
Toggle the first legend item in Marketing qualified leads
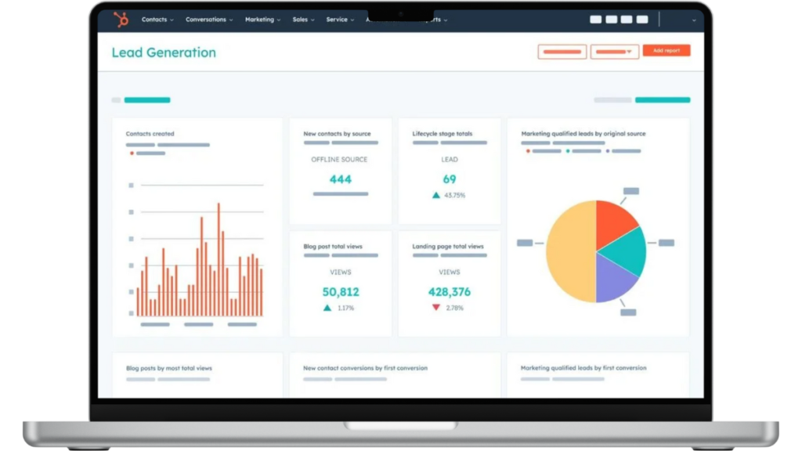pos(527,152)
